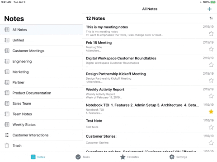
Task: Select the All Notes folder
Action: click(41, 30)
